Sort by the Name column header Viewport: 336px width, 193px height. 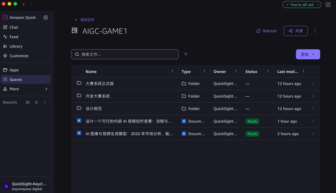(91, 72)
